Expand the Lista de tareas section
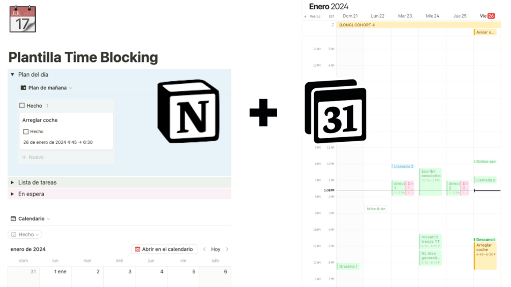The width and height of the screenshot is (511, 287). [13, 182]
